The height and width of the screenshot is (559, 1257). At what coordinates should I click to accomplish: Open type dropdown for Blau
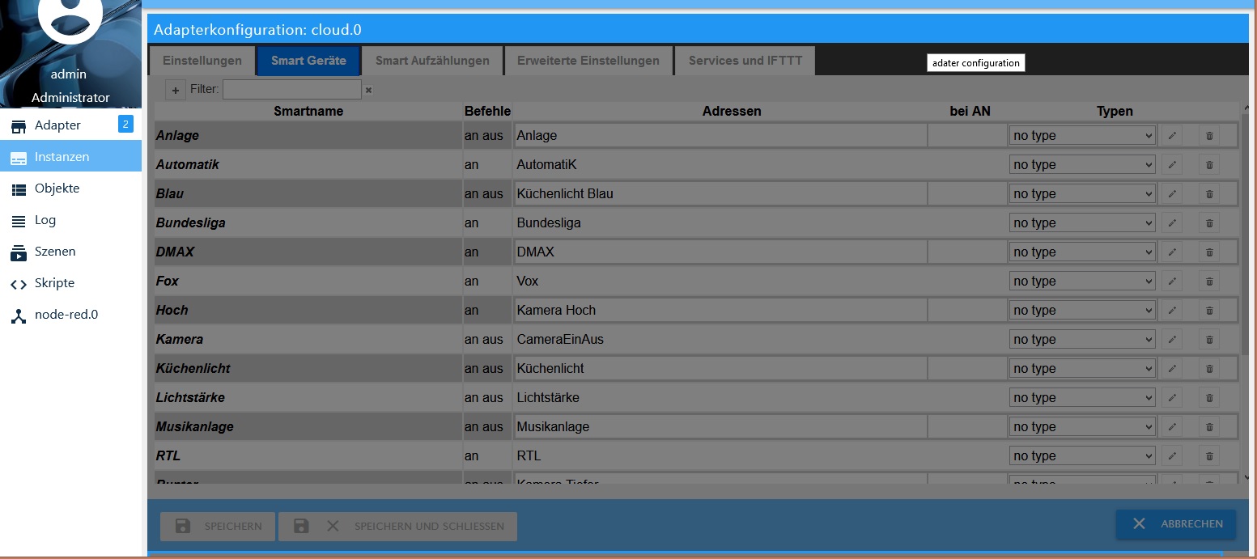point(1082,194)
